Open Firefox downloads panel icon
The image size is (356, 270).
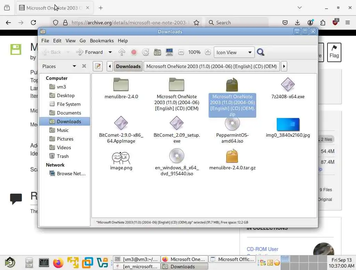point(298,23)
